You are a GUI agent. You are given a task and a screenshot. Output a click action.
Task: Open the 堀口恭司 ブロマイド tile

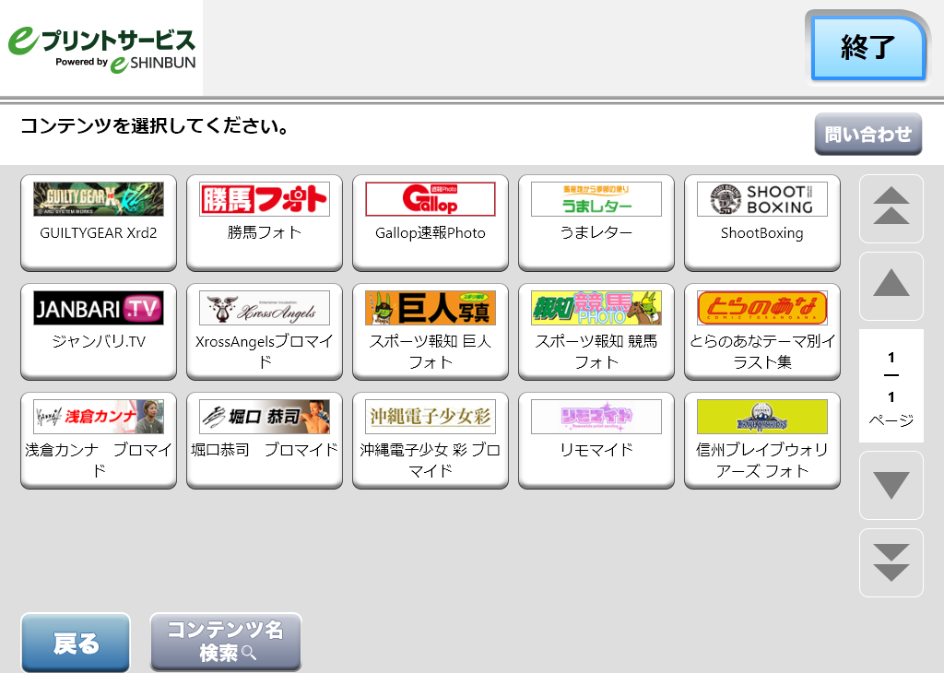(265, 441)
